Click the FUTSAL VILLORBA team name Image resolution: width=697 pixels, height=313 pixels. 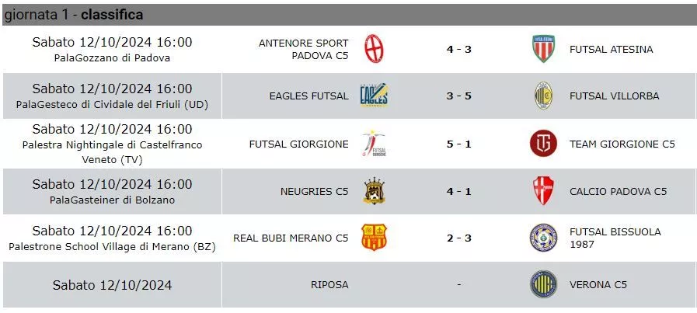click(615, 96)
